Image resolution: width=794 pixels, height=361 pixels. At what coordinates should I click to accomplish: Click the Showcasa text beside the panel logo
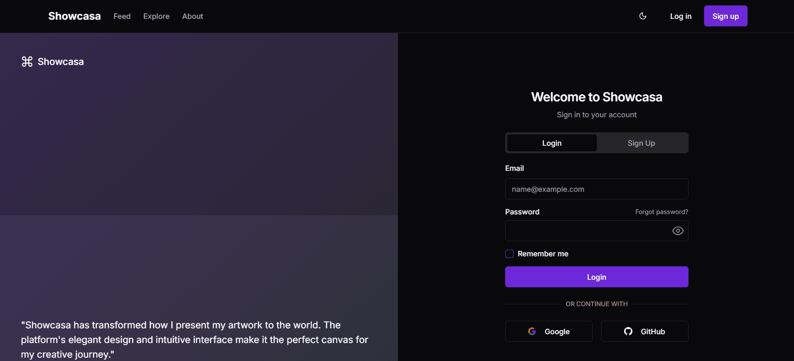tap(61, 62)
